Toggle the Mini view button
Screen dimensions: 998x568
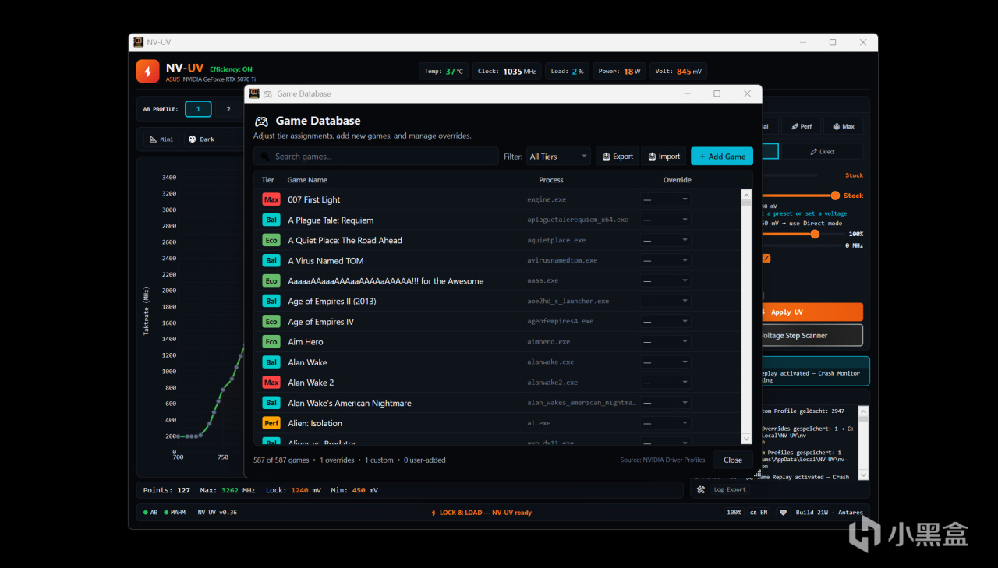(161, 139)
